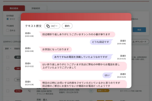Click the phone handset icon in ビデオ row

pos(29,91)
